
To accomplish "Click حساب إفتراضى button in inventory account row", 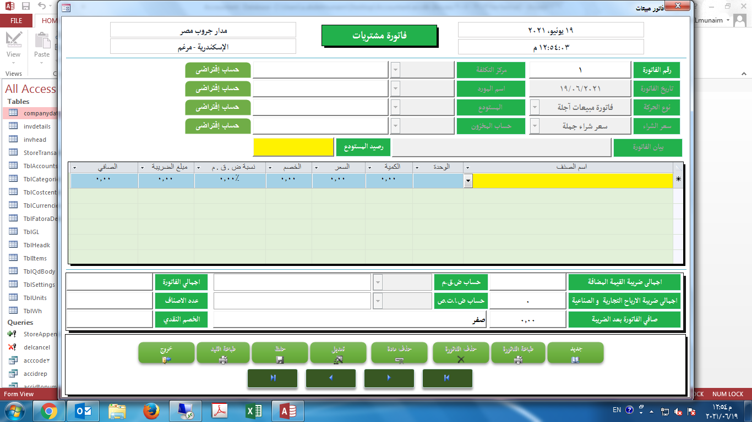I will pos(218,126).
